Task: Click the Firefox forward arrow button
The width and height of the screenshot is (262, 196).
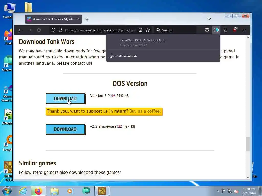Action: 30,30
